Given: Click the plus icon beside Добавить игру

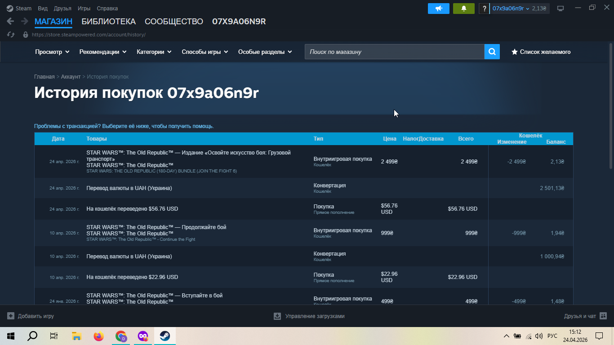Looking at the screenshot, I should coord(11,316).
